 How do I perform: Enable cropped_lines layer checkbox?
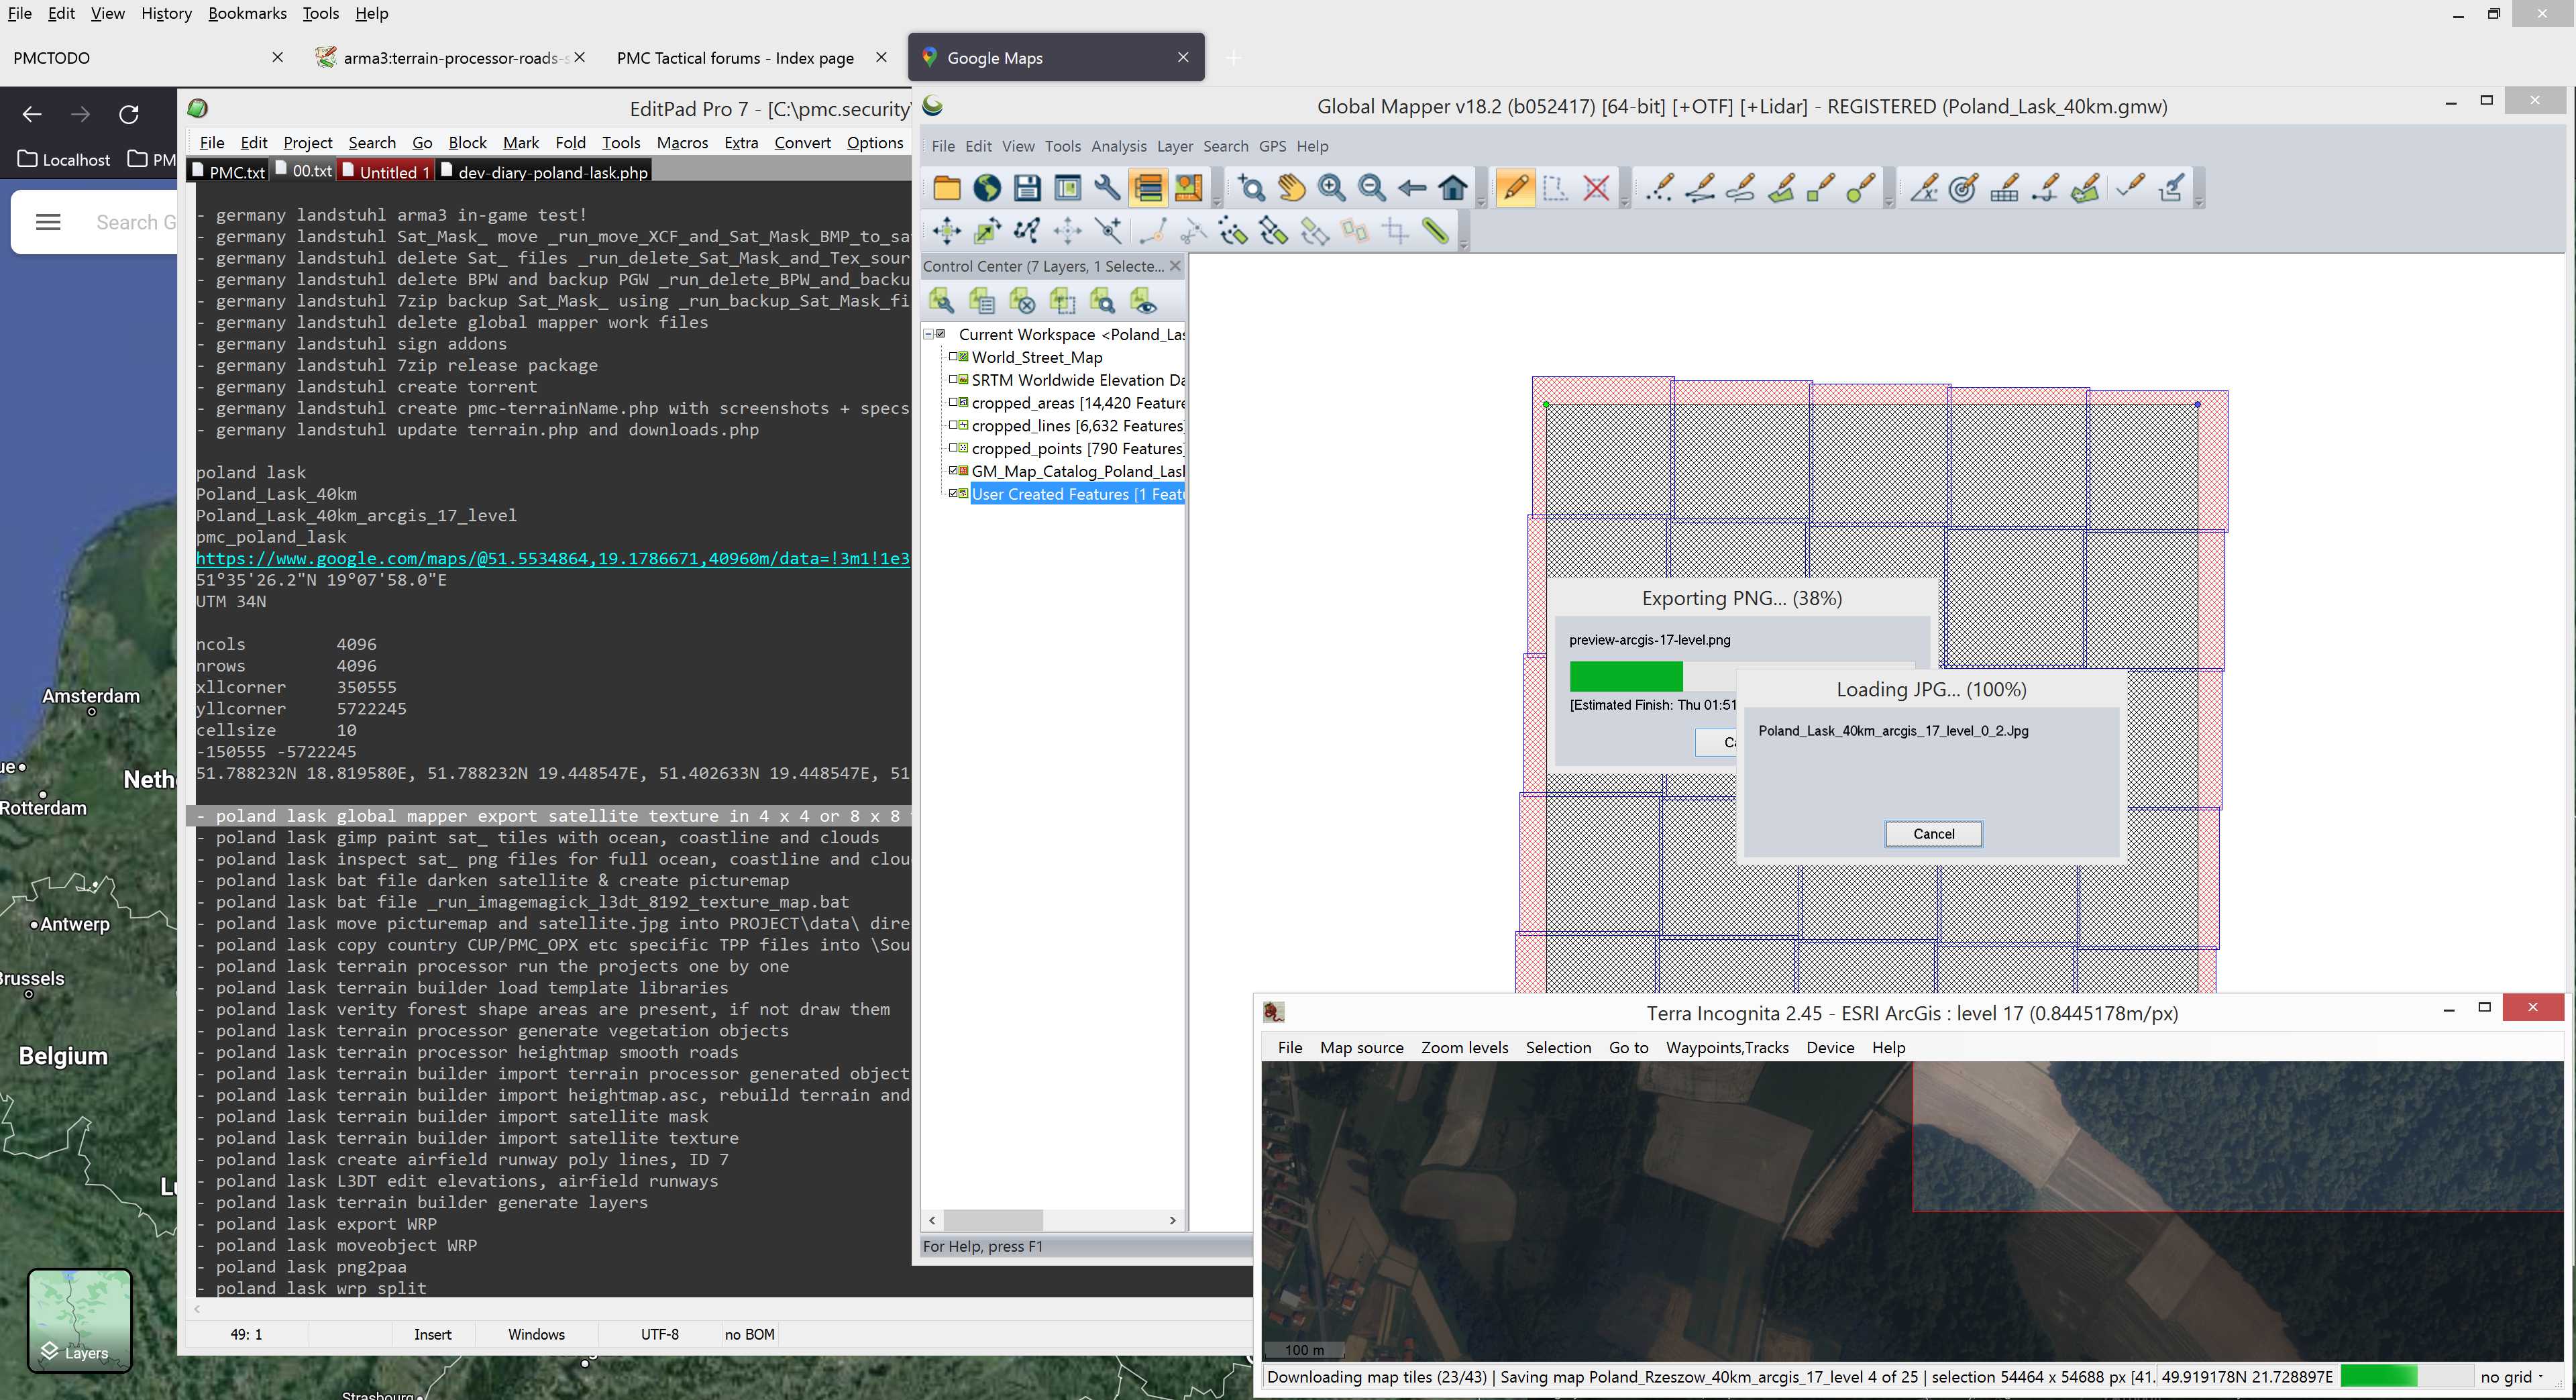(953, 426)
